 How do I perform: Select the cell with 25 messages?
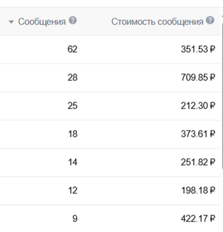pos(72,106)
